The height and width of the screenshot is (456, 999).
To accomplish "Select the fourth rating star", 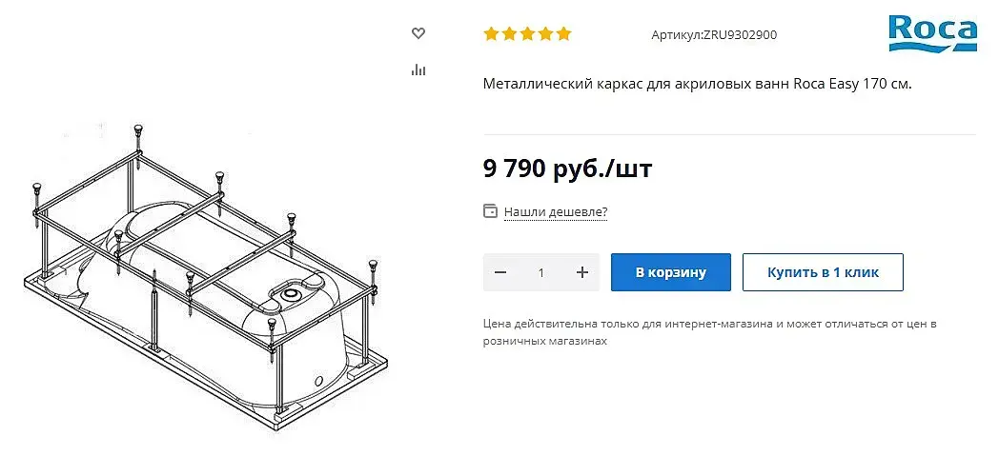I will click(x=545, y=33).
